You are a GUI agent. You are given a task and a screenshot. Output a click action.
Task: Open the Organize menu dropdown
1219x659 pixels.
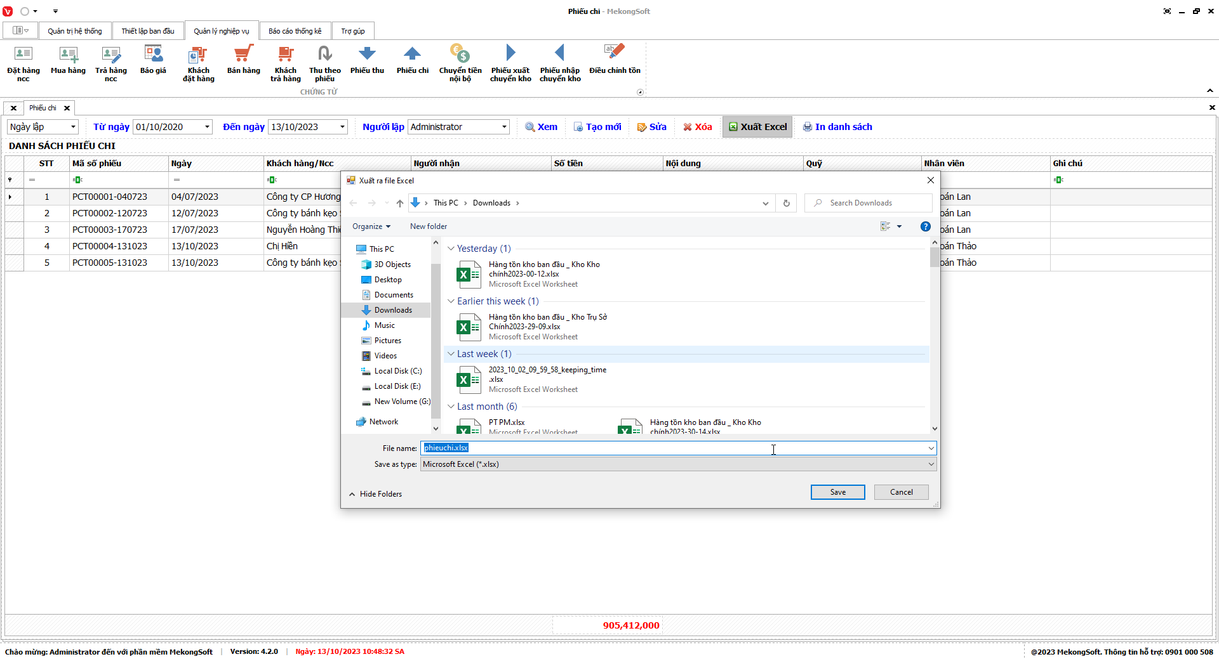click(x=371, y=226)
